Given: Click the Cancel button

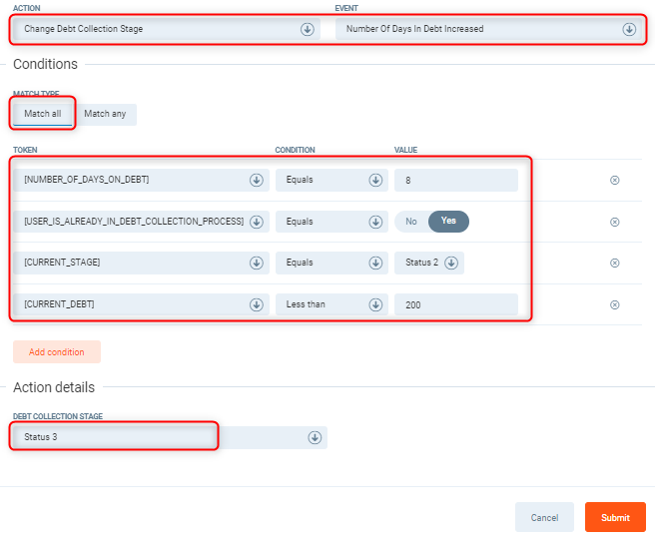Looking at the screenshot, I should (544, 517).
